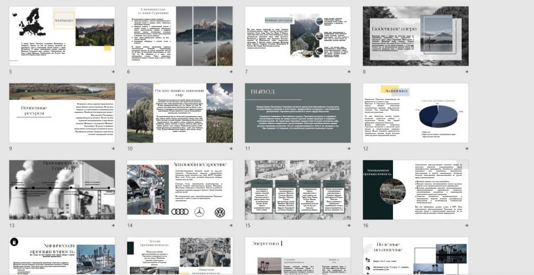
Task: Click the slide number label 15
Action: click(x=248, y=226)
